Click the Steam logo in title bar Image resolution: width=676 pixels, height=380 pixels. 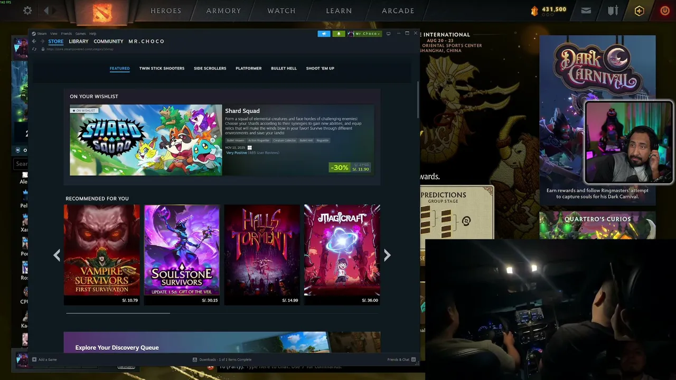[x=34, y=34]
